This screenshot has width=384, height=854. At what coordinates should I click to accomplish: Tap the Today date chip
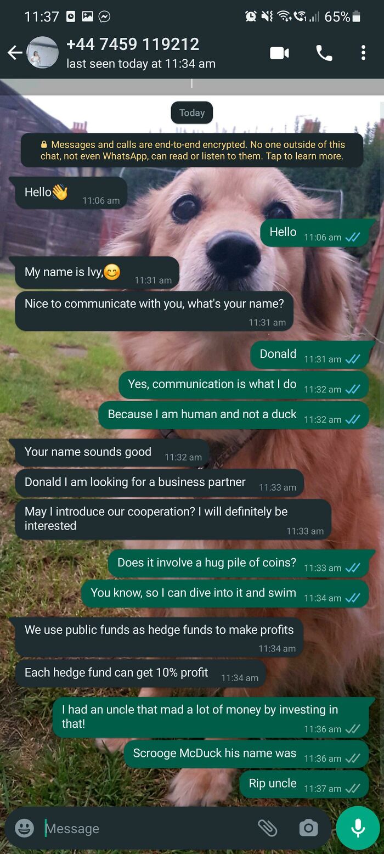click(x=191, y=113)
